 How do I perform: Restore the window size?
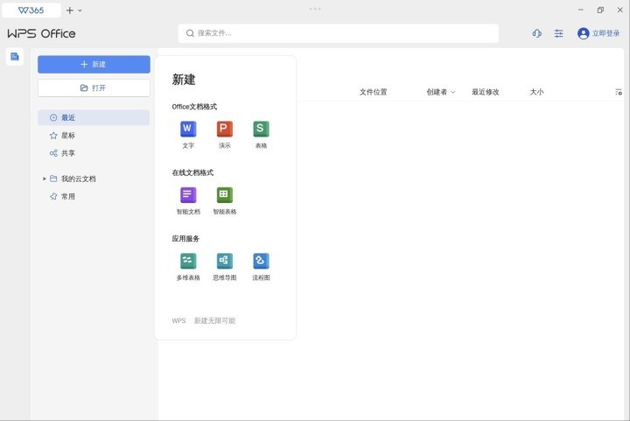pos(600,10)
